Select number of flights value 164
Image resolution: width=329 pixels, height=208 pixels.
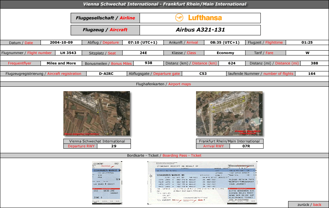click(x=312, y=74)
